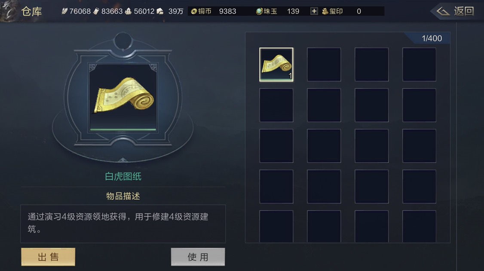Screen dimensions: 484x271
Task: Click the 珠玉 jade orb icon
Action: (x=259, y=12)
